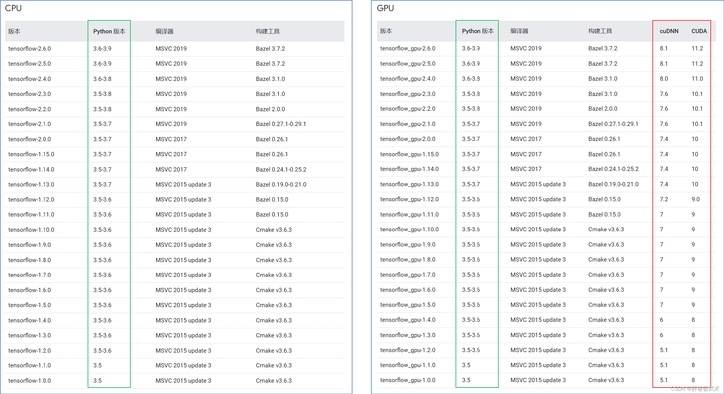Click Cmake v3.6.3 for tensorflow-1.10.0
This screenshot has height=394, width=724.
click(274, 230)
